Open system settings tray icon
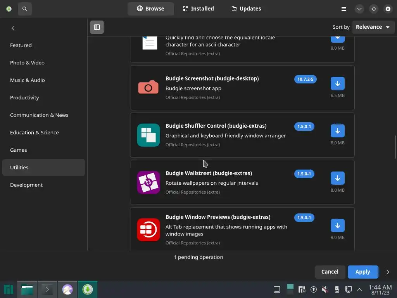 (302, 289)
